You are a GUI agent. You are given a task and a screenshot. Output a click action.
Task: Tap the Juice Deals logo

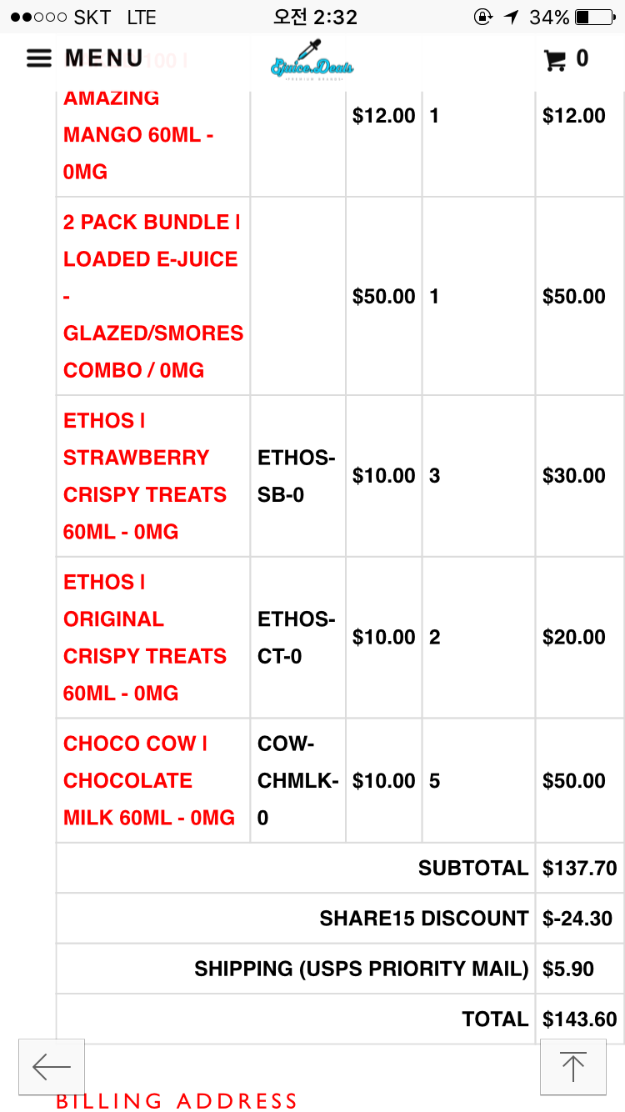(x=312, y=60)
